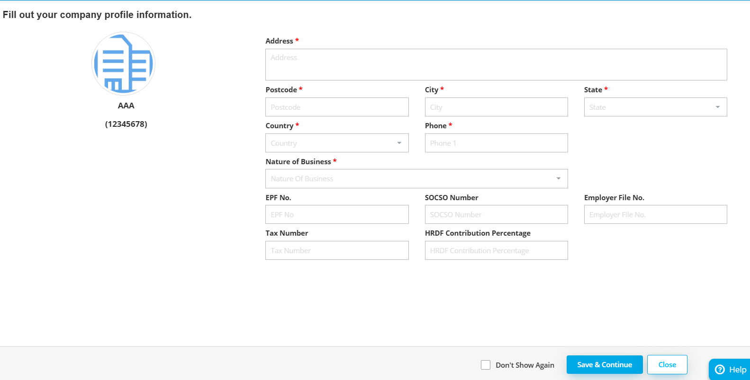
Task: Tick the Don't Show Again checkbox
Action: click(486, 365)
